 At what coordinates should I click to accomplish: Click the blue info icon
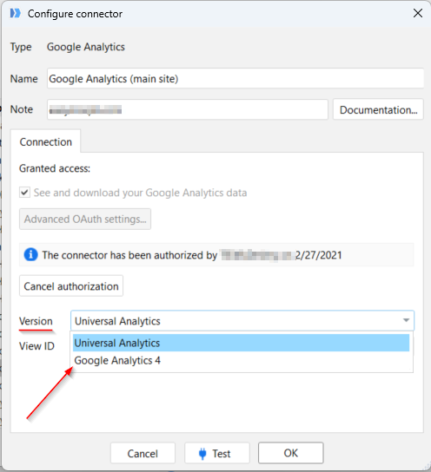pyautogui.click(x=30, y=255)
